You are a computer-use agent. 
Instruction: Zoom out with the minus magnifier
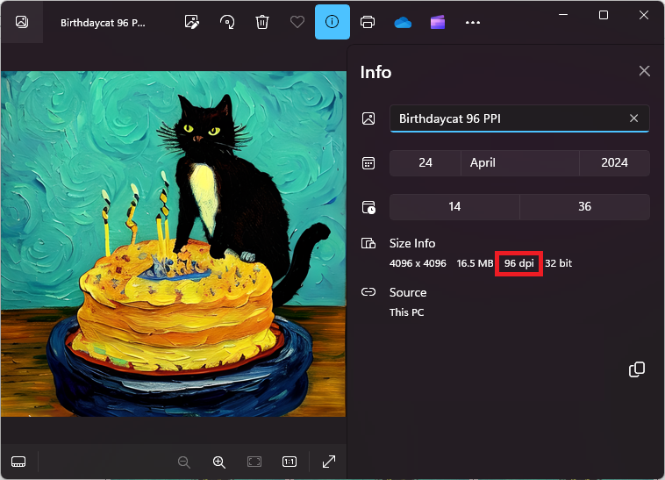183,462
